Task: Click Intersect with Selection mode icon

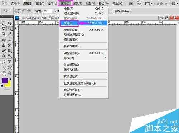Action: point(29,11)
